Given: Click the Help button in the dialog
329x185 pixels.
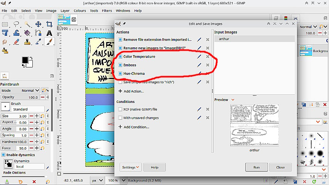Looking at the screenshot, I should [x=155, y=167].
